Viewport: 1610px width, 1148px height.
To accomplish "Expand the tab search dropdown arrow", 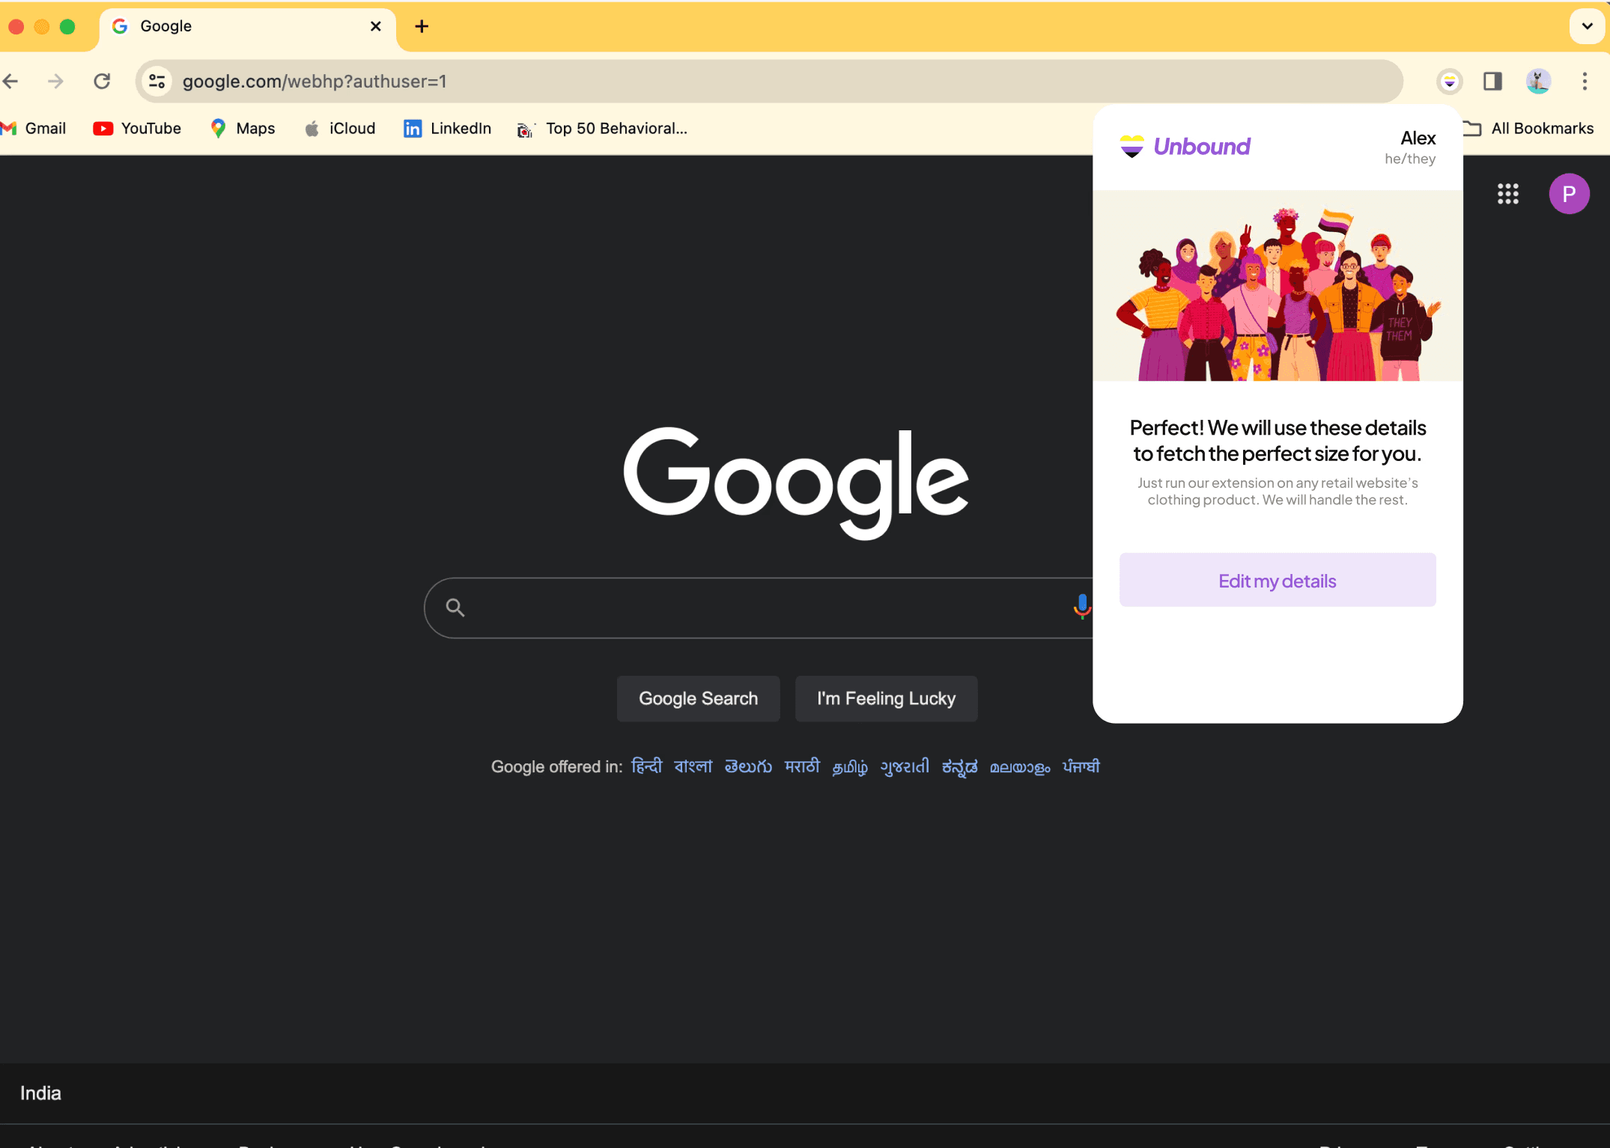I will coord(1586,26).
